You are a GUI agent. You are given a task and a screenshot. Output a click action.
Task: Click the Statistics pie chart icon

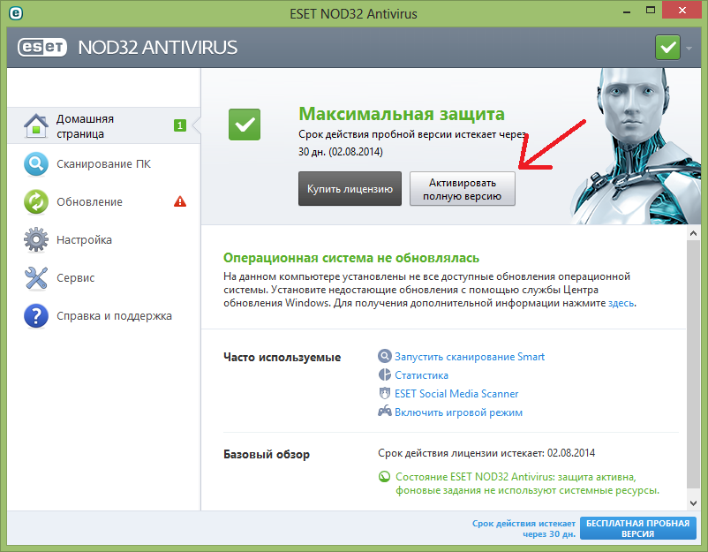384,374
